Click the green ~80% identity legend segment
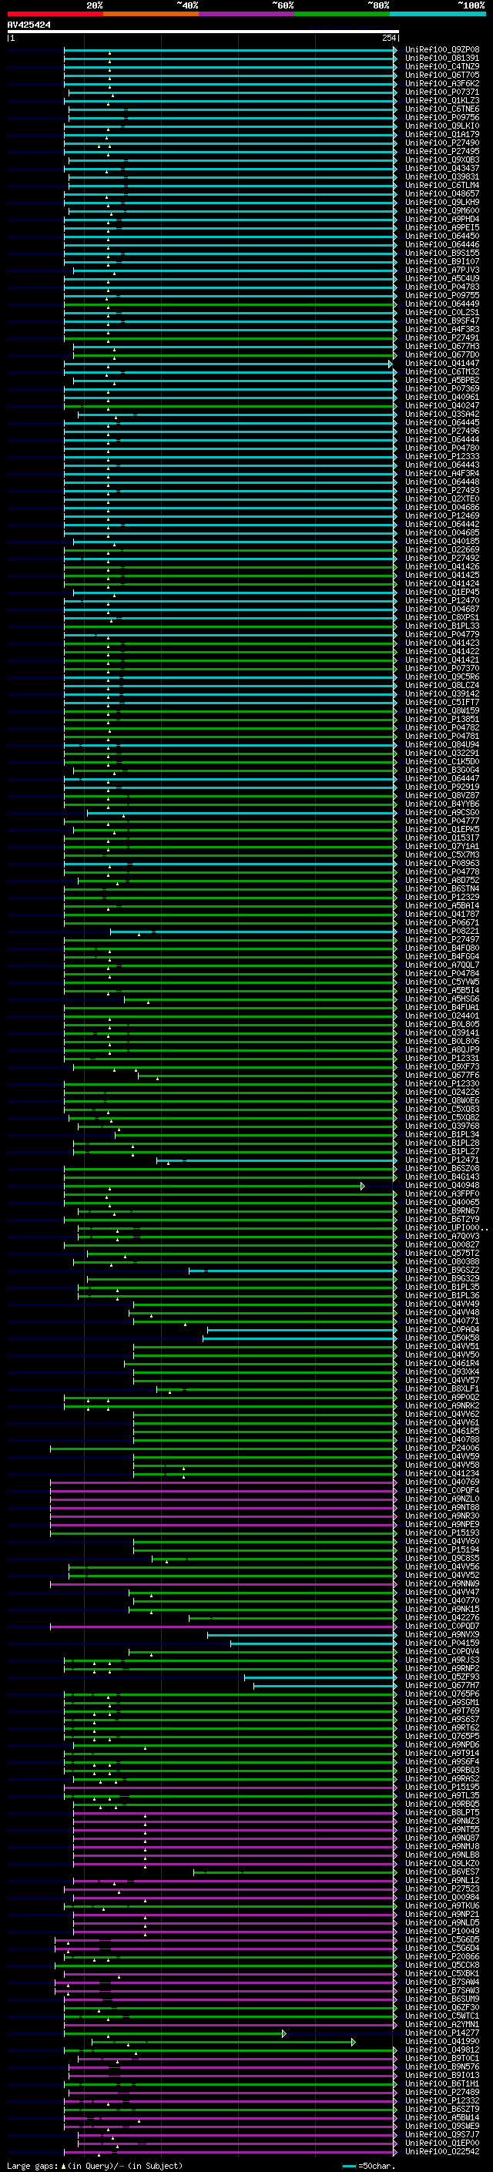The width and height of the screenshot is (493, 2172). pos(342,14)
